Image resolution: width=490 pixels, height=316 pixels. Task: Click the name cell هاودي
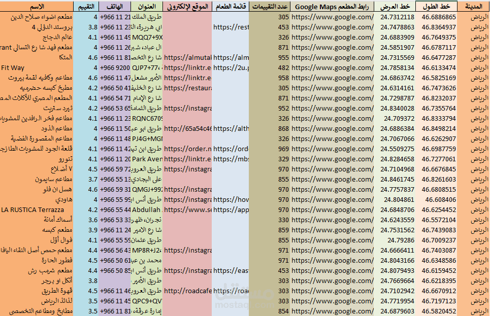(37, 200)
